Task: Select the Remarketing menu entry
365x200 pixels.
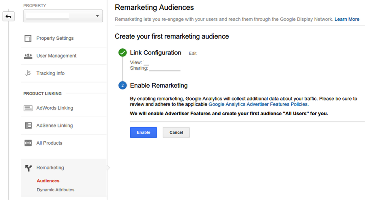Action: point(50,168)
